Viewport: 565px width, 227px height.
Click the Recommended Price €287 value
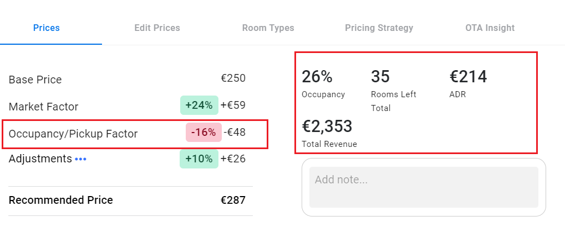point(233,200)
